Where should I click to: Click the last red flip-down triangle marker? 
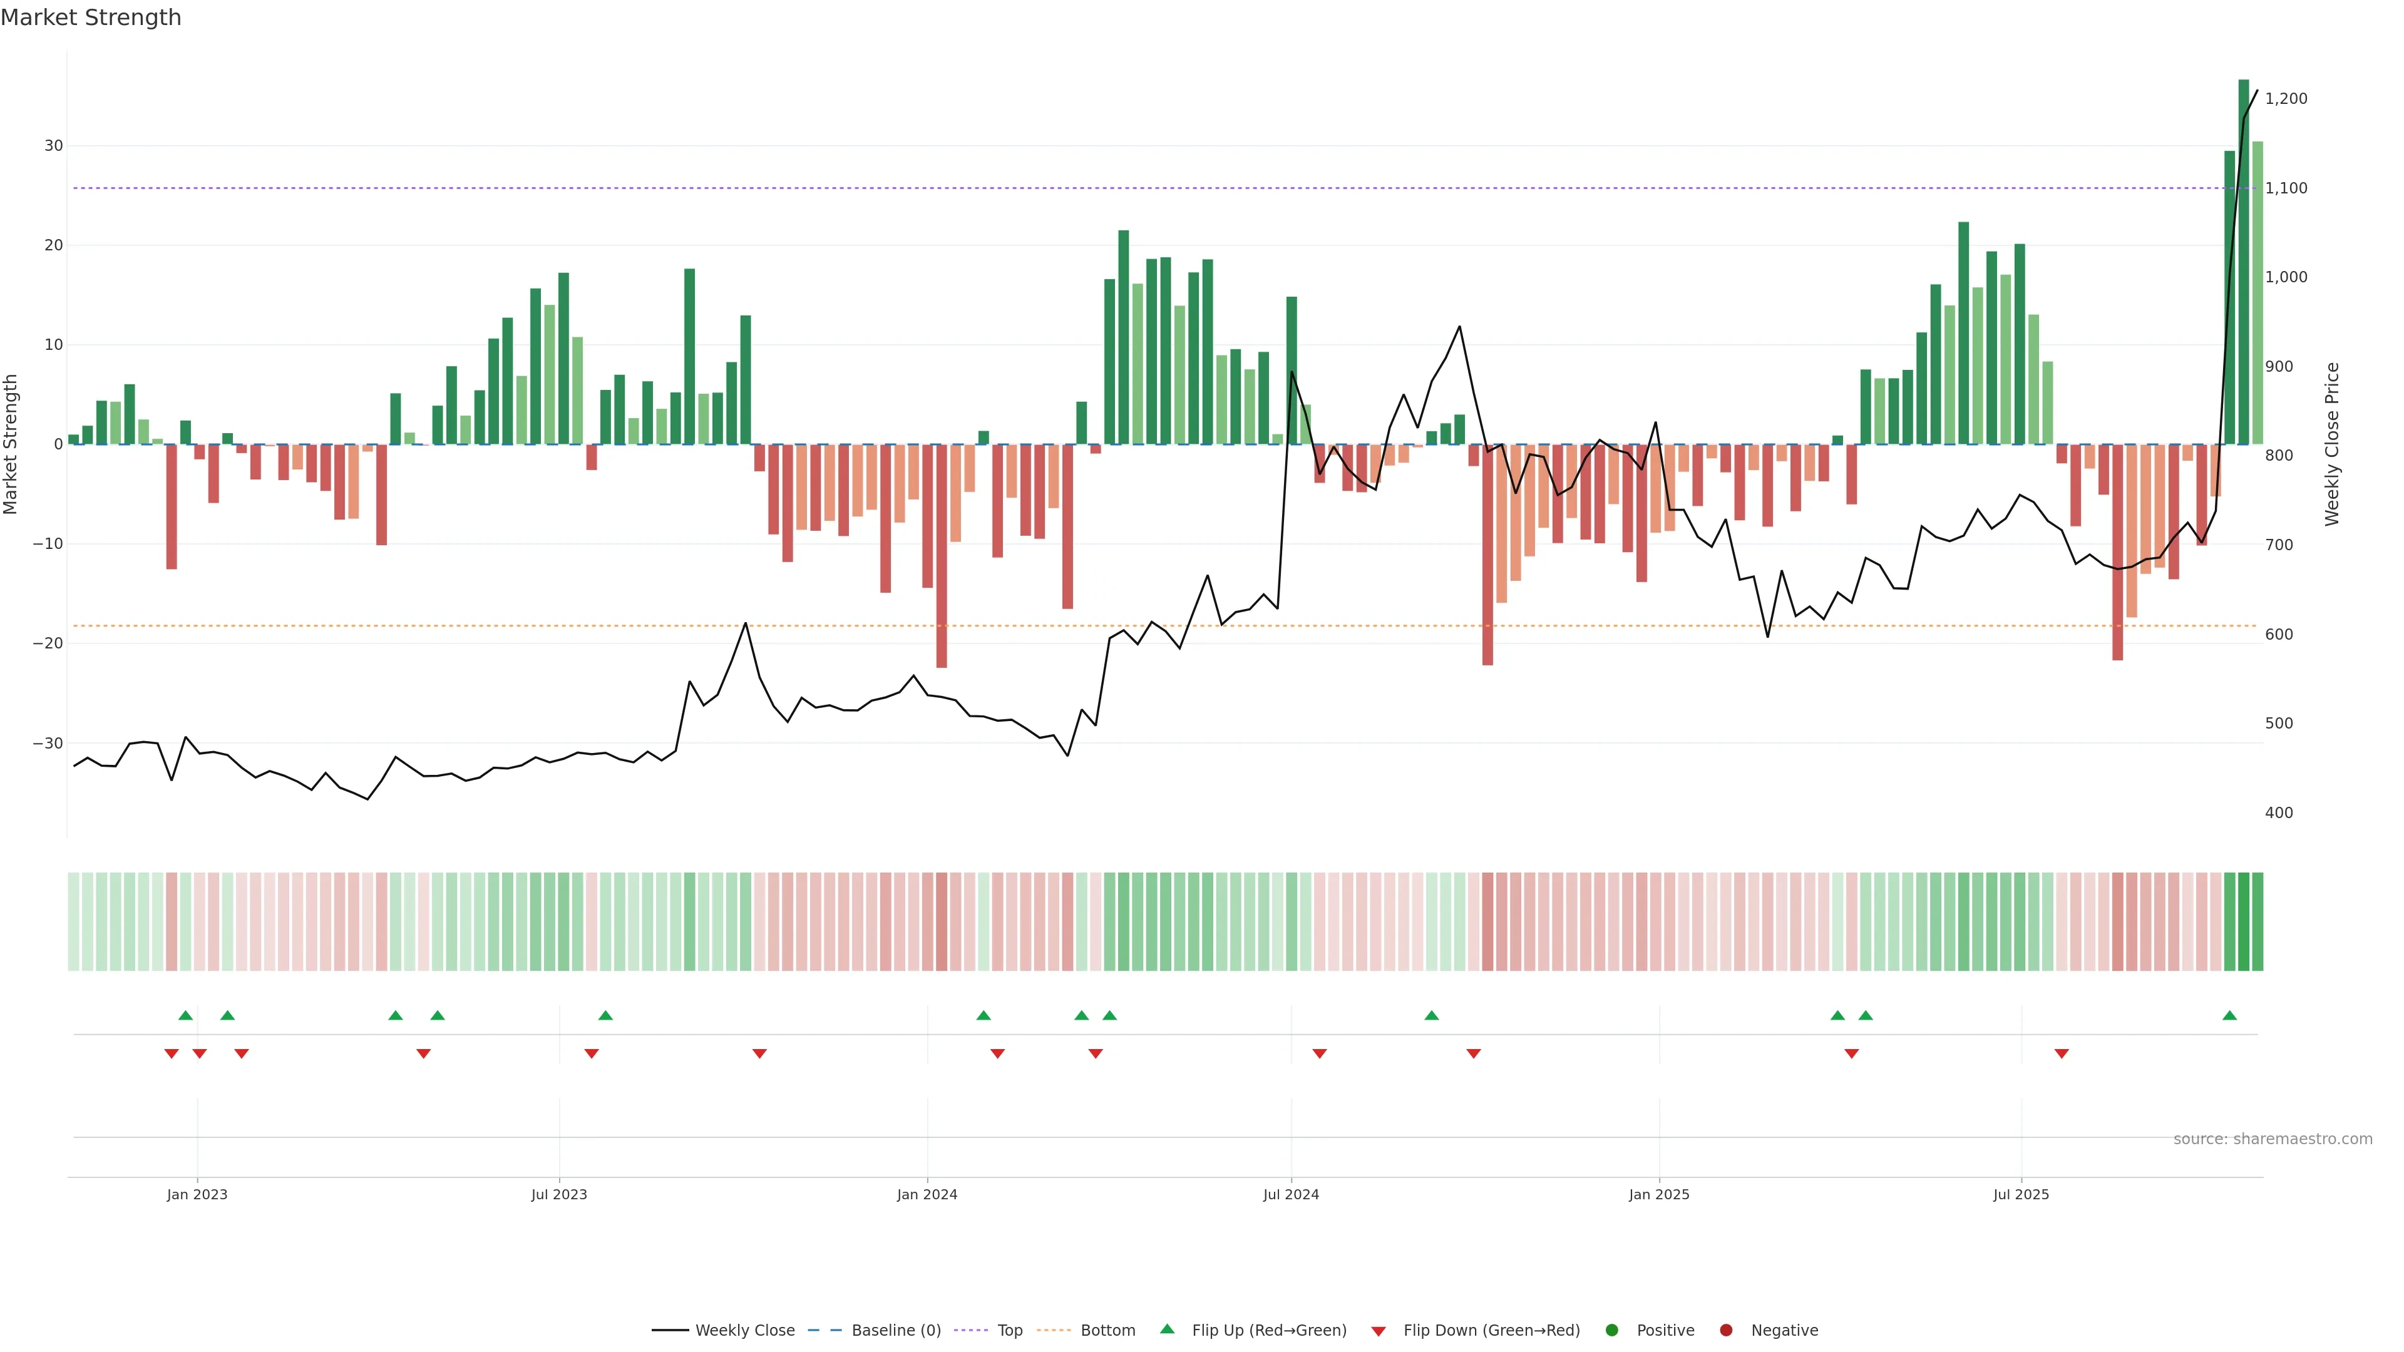pos(2062,1053)
